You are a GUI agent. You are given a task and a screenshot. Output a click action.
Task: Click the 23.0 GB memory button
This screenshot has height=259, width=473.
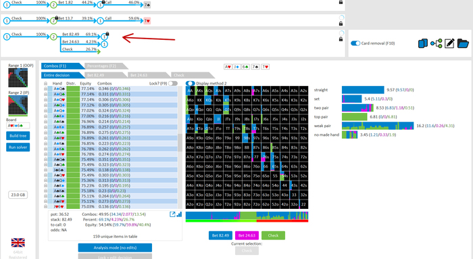[18, 195]
